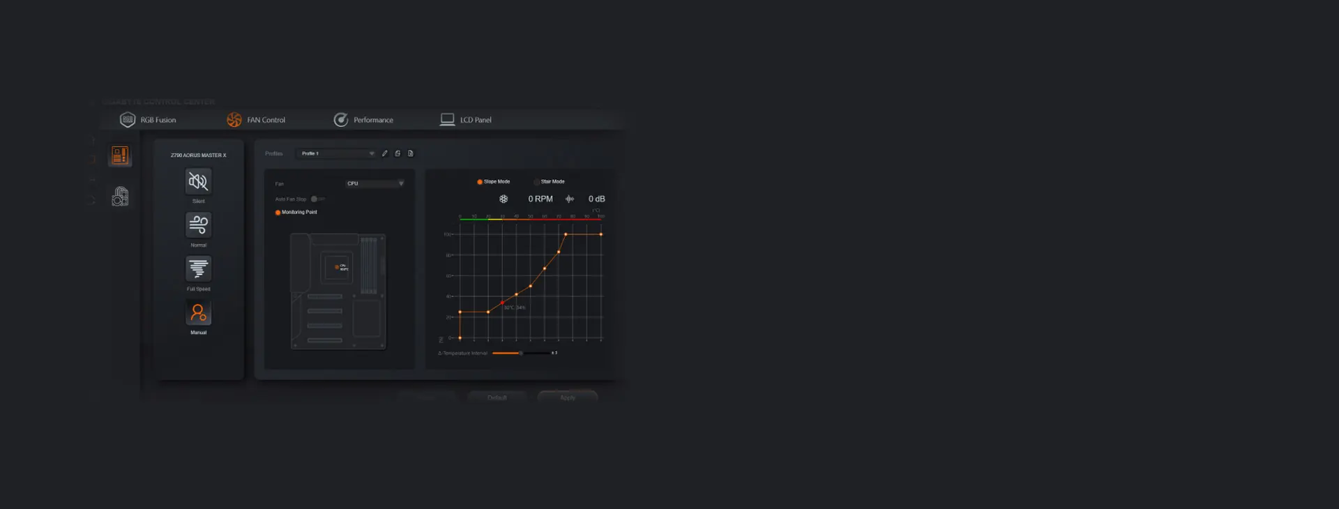Click the fan snowflake icon beside 0 RPM

(504, 199)
